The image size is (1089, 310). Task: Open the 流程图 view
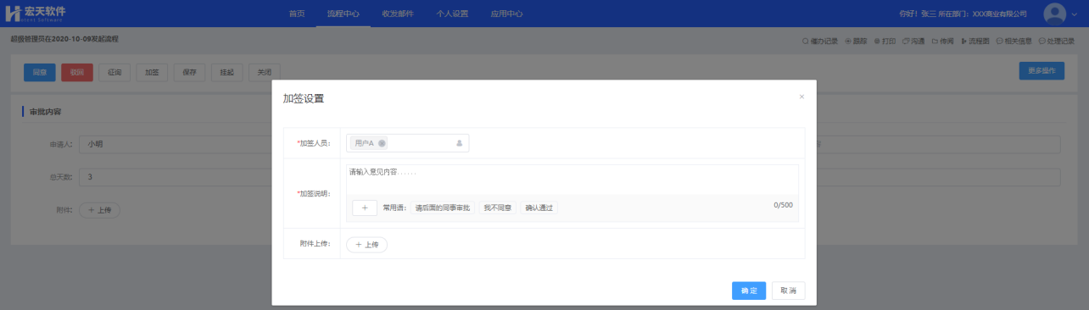pos(975,41)
